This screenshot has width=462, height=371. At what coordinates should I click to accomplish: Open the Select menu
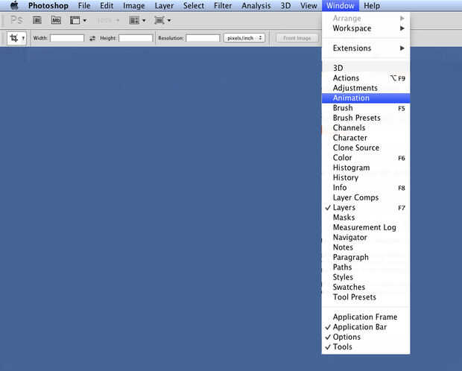tap(194, 6)
